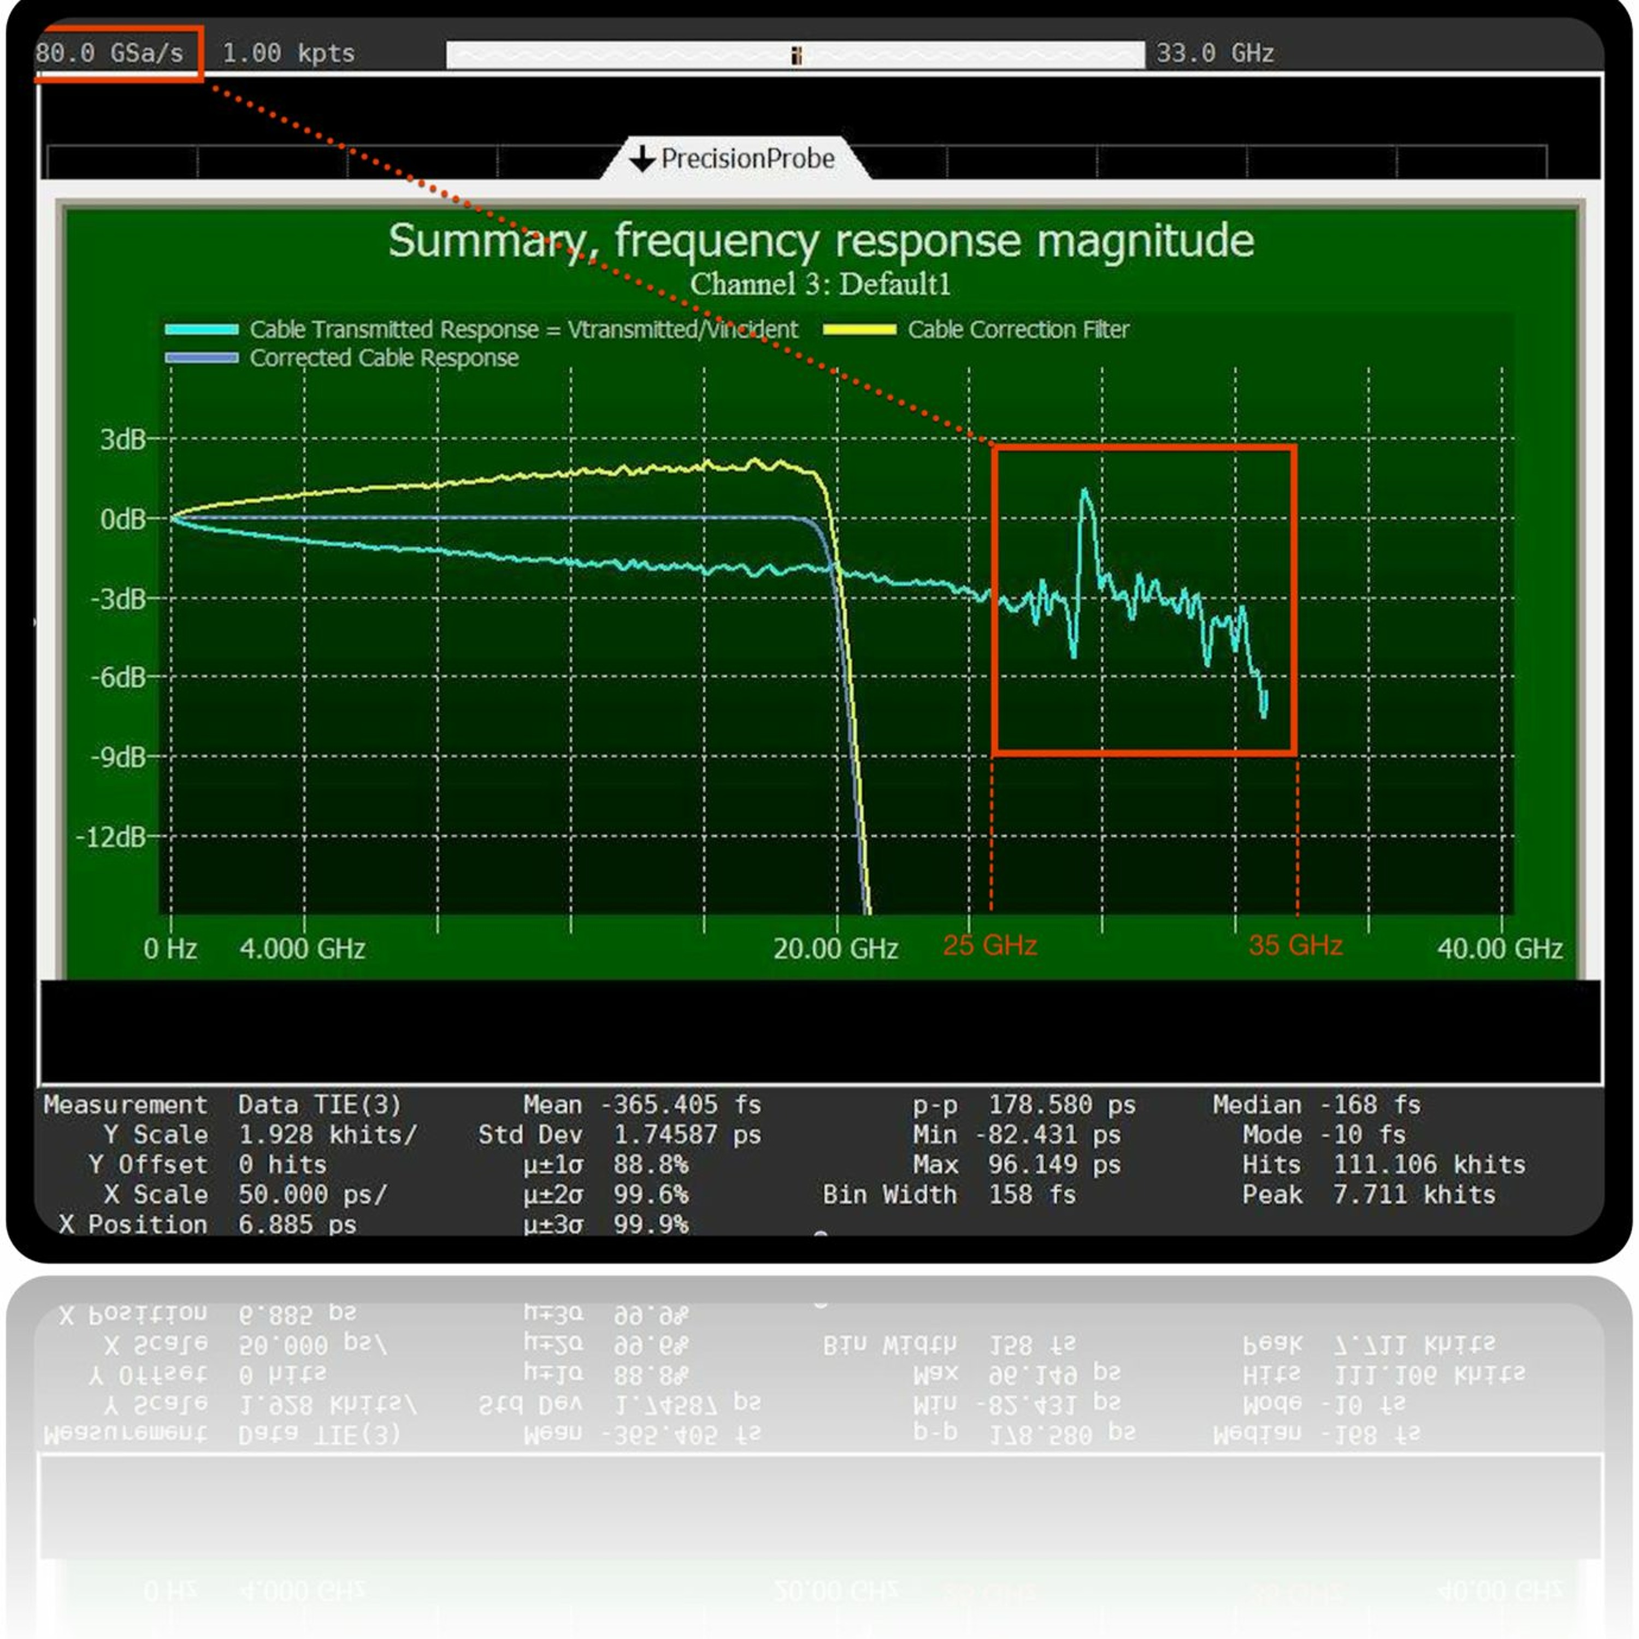The height and width of the screenshot is (1639, 1639).
Task: Click the μ±2σ value '99.6%'
Action: [651, 1194]
